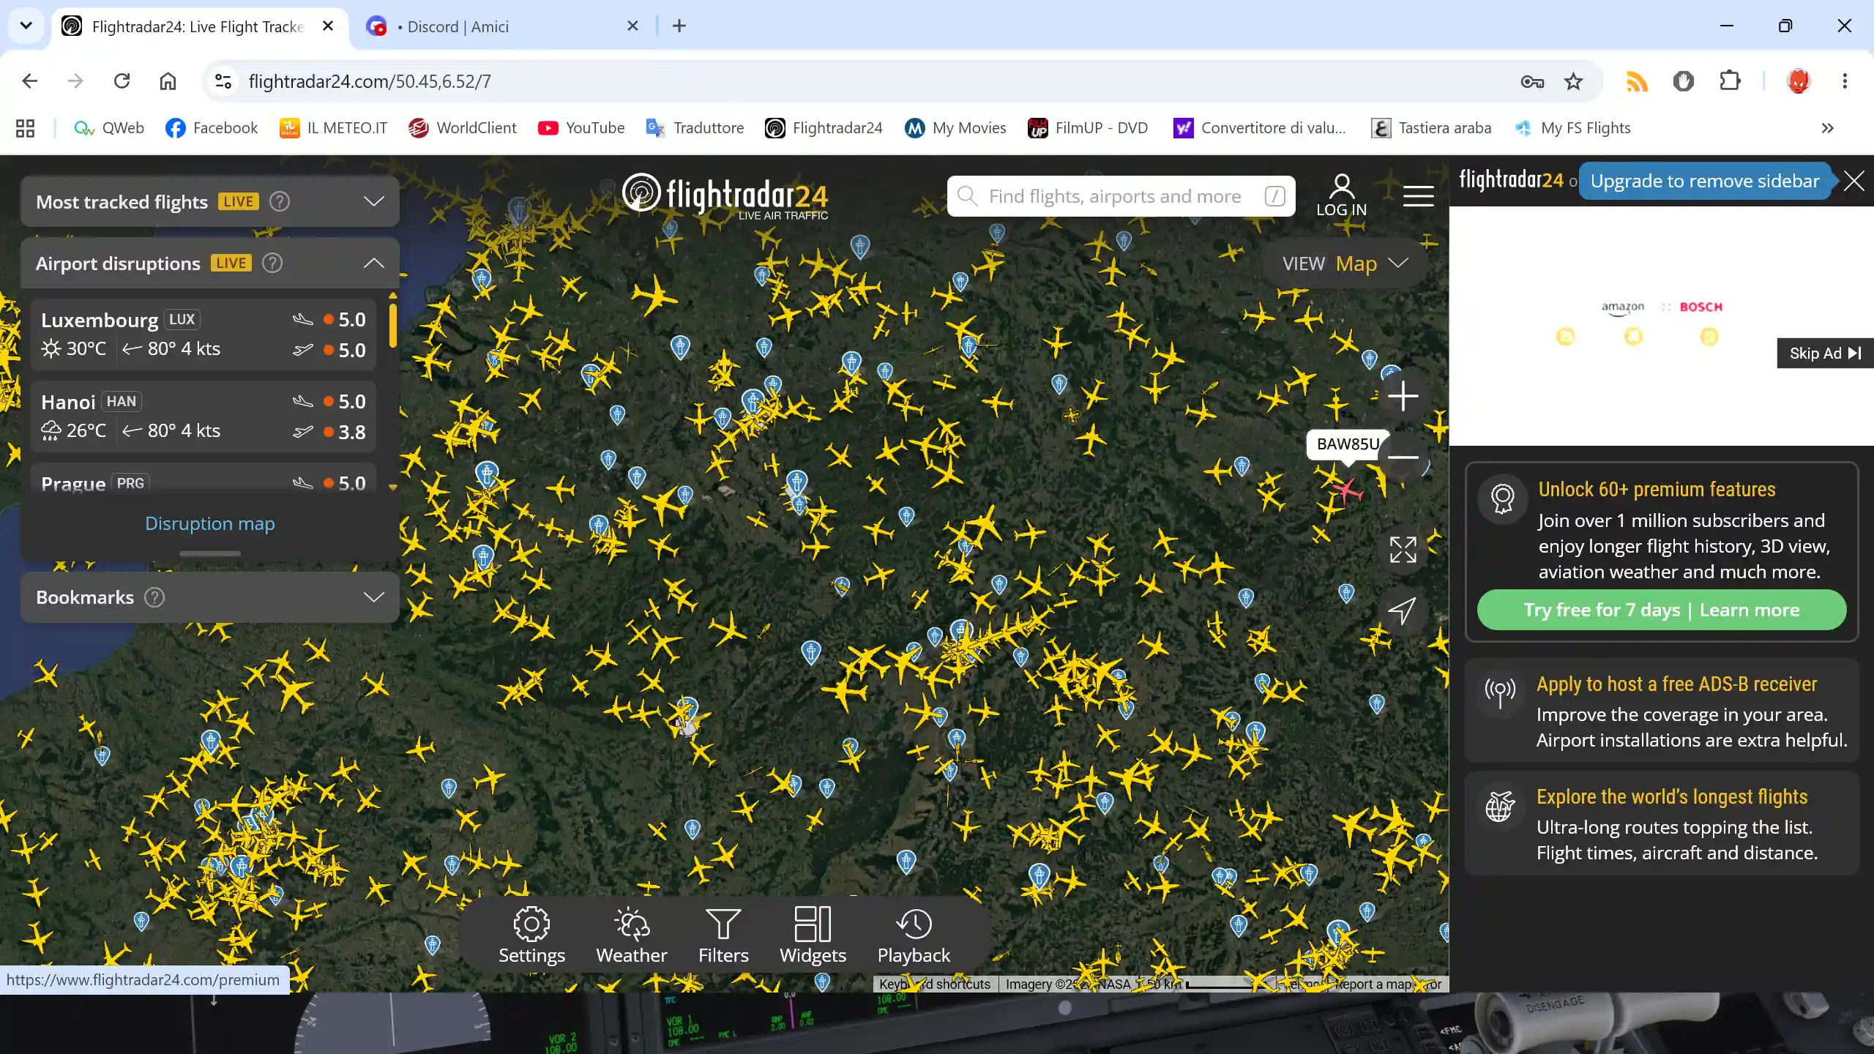Open help for Airport disruptions
This screenshot has height=1054, width=1874.
point(272,263)
